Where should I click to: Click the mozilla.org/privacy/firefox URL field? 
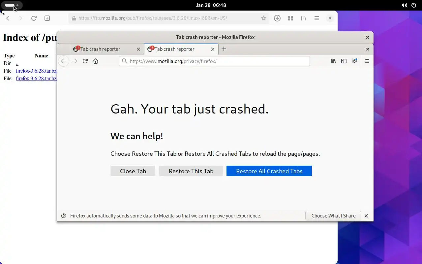tap(214, 61)
